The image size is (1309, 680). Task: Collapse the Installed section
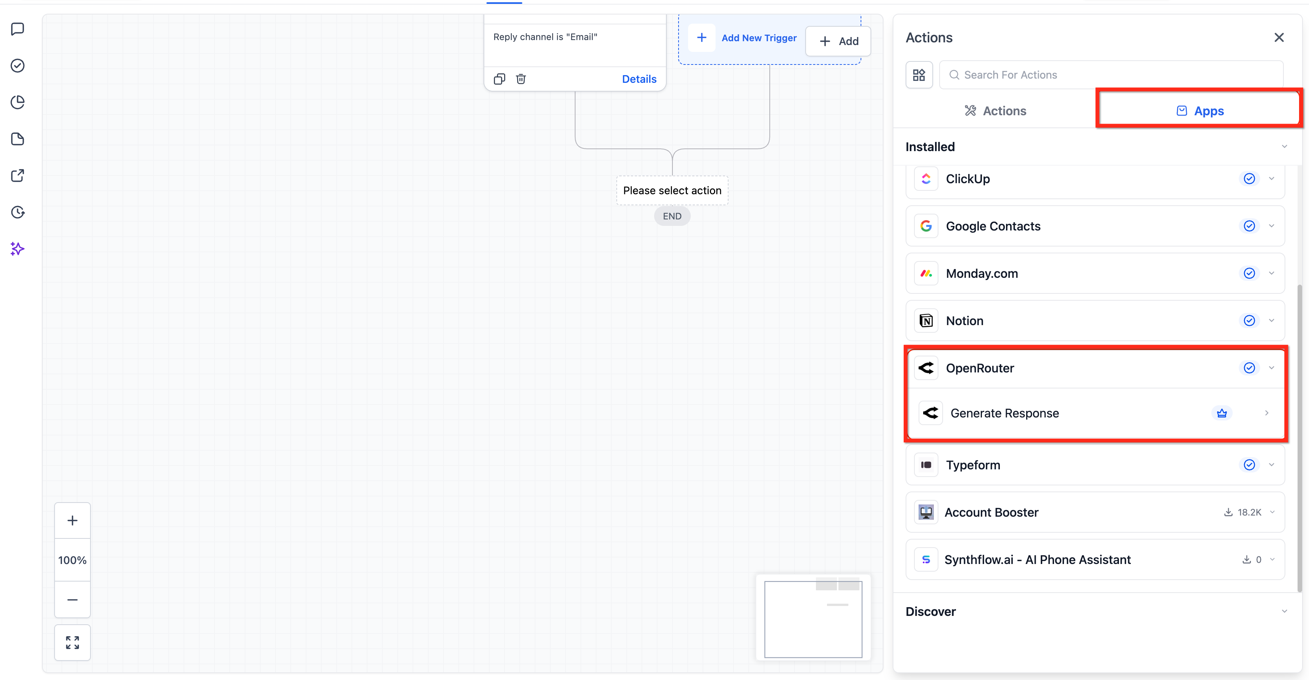(1284, 147)
